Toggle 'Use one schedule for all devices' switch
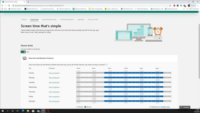The height and width of the screenshot is (113, 200). click(x=23, y=52)
